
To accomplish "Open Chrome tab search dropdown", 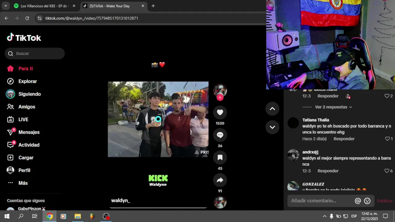I will [x=6, y=6].
